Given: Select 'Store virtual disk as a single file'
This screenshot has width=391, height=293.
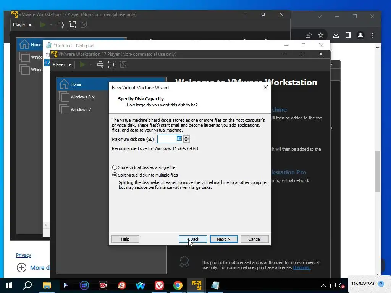Looking at the screenshot, I should click(144, 167).
